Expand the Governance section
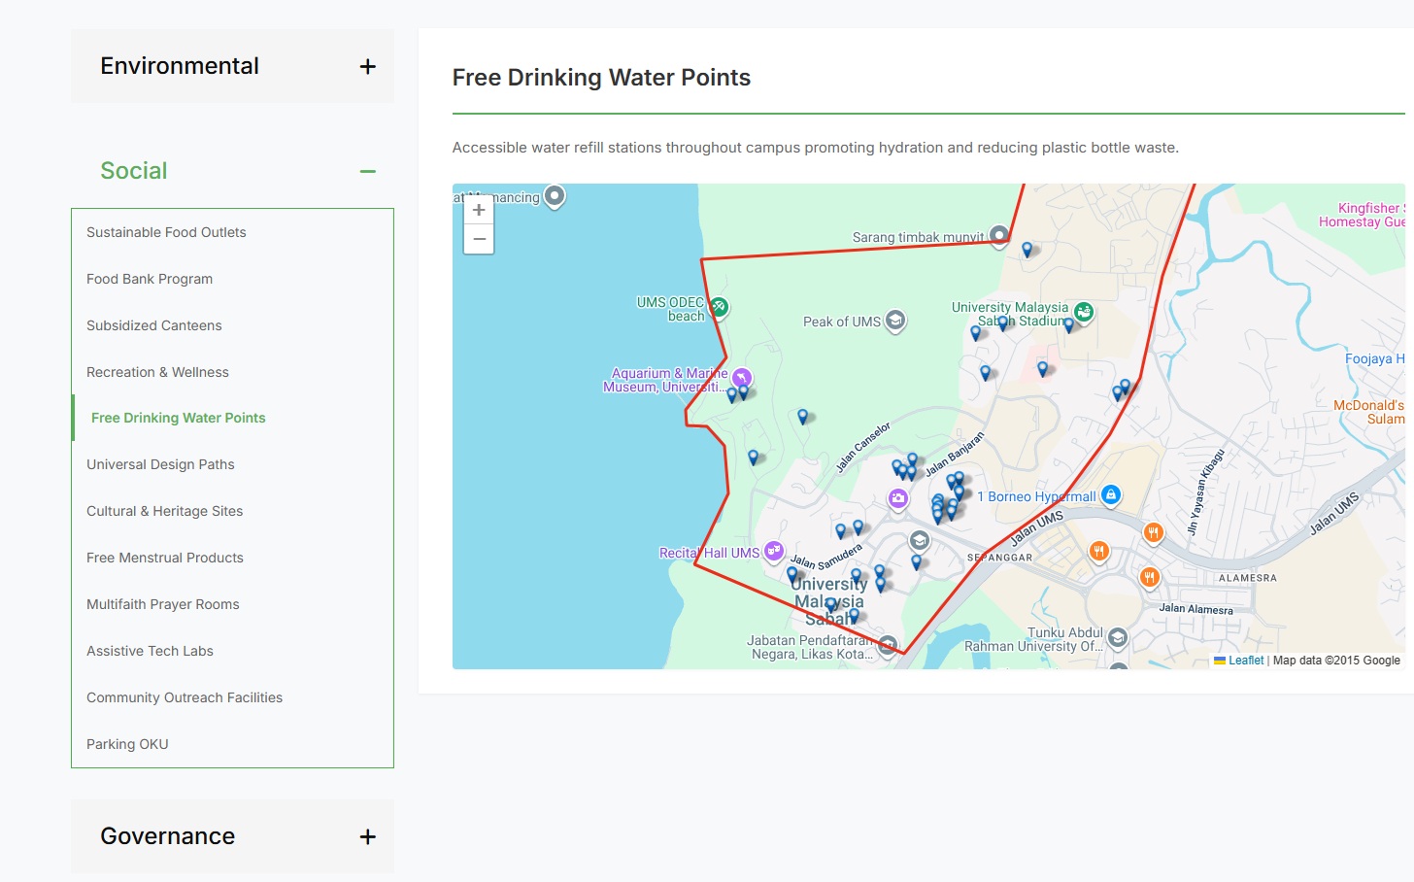This screenshot has height=882, width=1414. (367, 836)
